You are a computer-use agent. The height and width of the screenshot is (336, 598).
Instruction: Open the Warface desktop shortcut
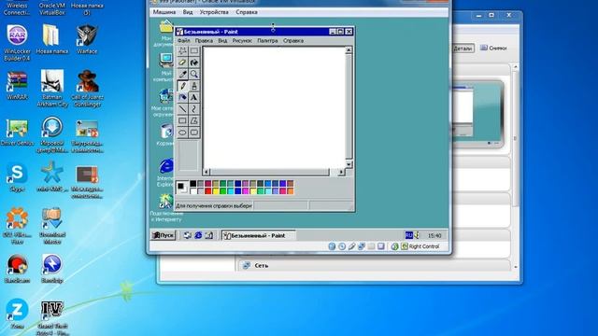pos(87,39)
